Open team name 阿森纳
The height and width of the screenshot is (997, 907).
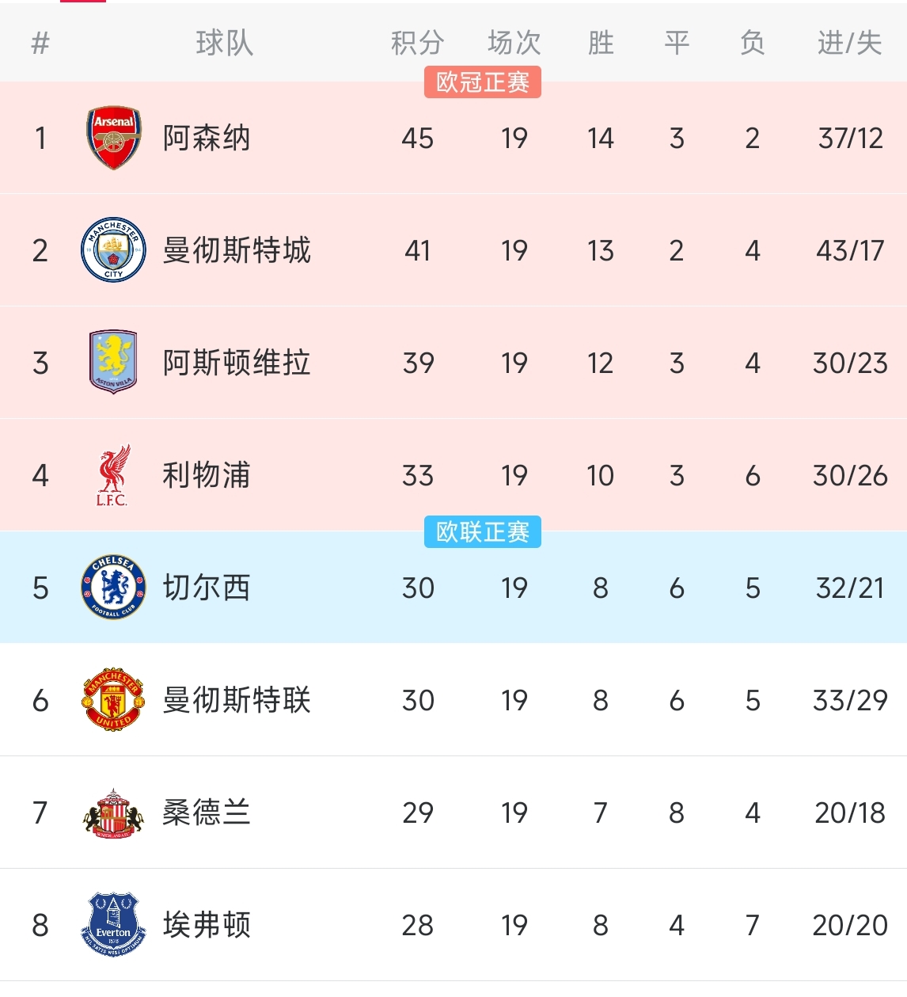click(207, 139)
